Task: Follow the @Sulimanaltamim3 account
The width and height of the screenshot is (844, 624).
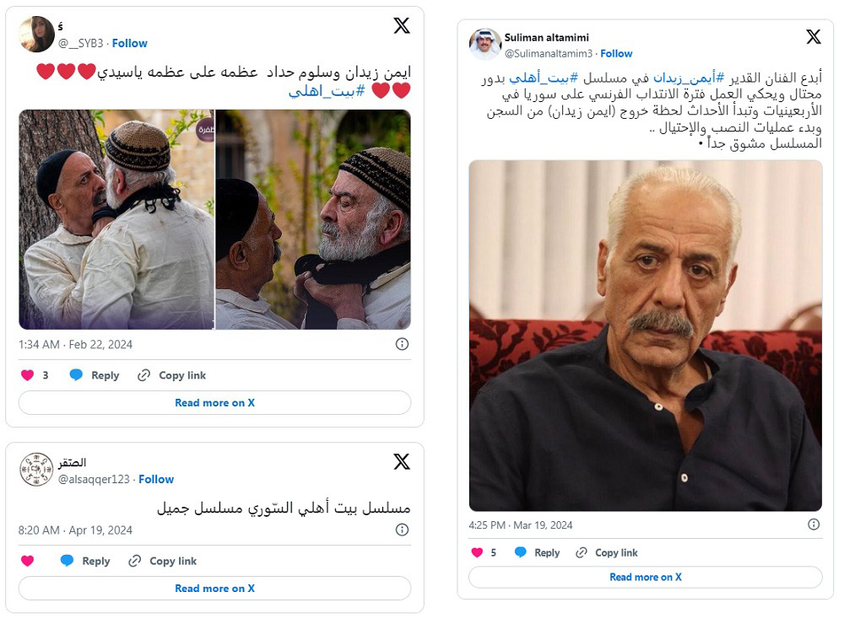Action: coord(616,54)
